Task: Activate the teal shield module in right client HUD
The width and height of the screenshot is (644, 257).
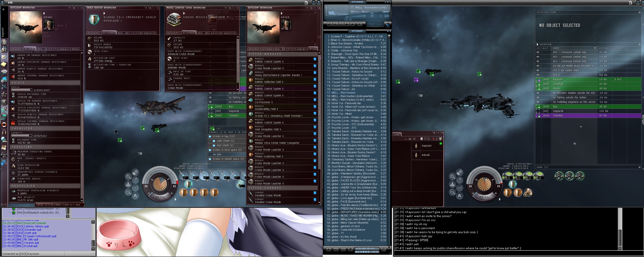Action: click(512, 184)
